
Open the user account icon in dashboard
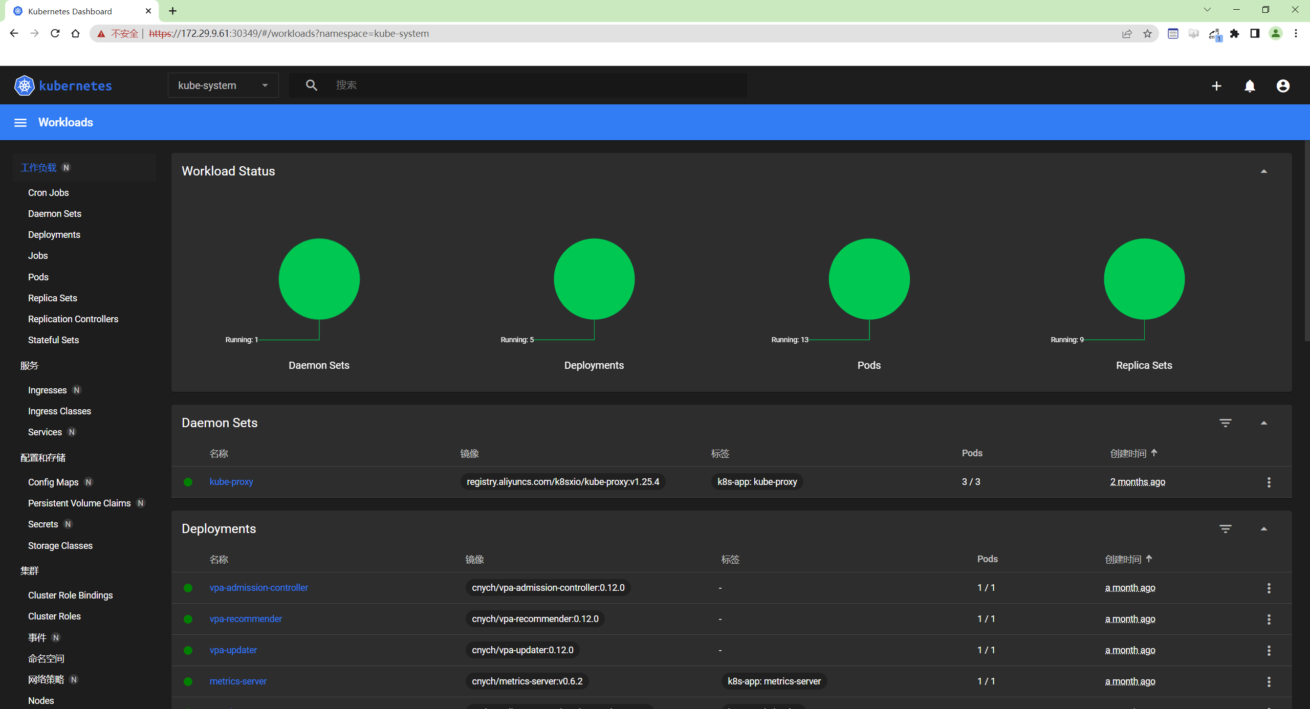pos(1283,86)
